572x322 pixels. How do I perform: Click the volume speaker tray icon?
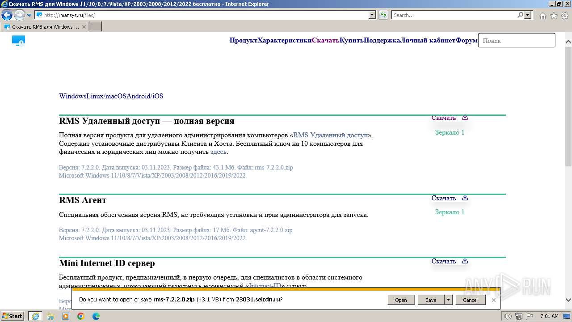click(507, 316)
